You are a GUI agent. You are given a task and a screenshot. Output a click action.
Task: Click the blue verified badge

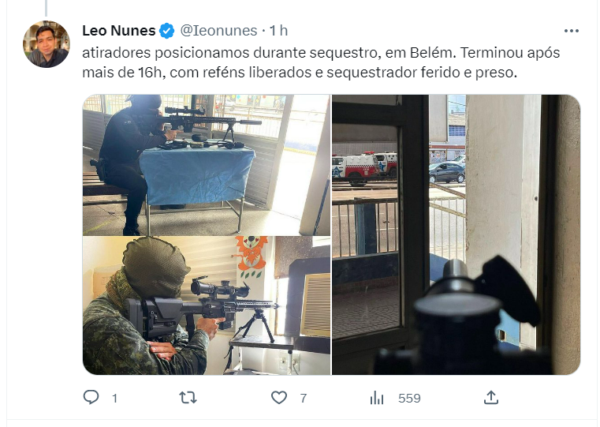(x=167, y=31)
